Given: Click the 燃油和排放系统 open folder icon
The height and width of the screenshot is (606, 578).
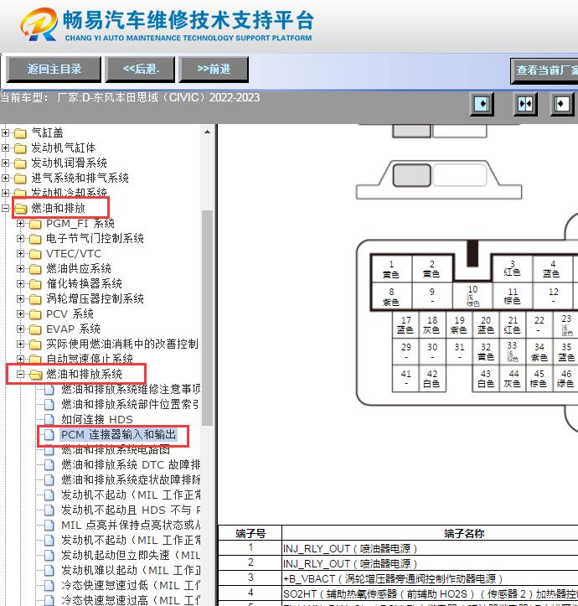Looking at the screenshot, I should [35, 375].
